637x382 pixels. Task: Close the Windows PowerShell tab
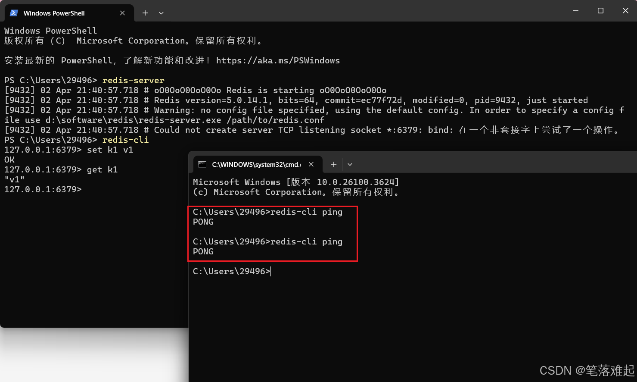click(x=122, y=13)
